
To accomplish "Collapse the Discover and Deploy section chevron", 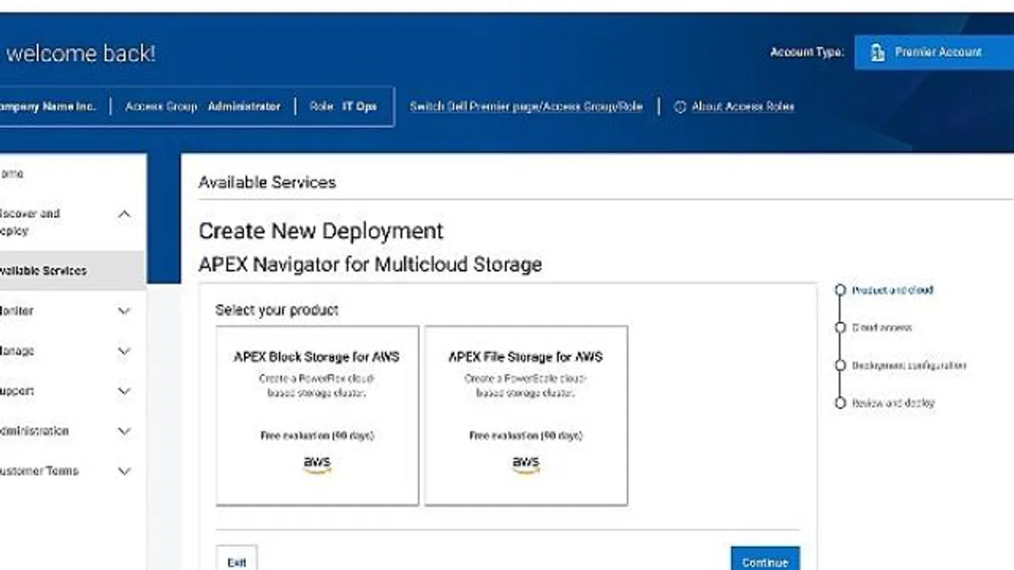I will [x=124, y=214].
